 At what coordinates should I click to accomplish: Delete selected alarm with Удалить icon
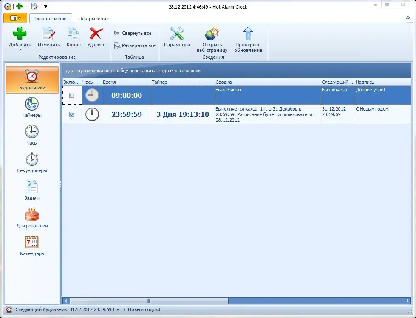[x=96, y=34]
